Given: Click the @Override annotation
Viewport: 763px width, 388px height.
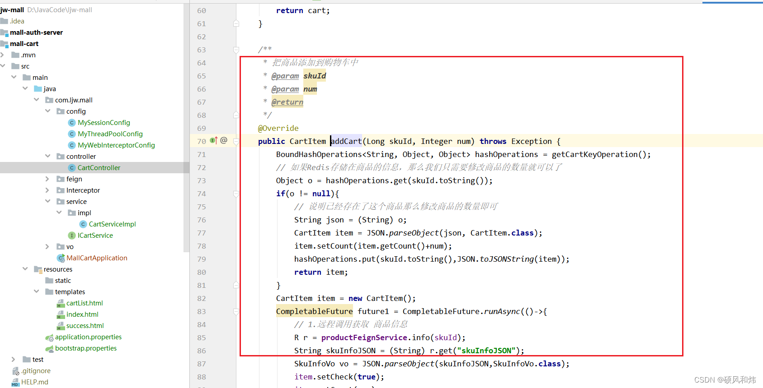Looking at the screenshot, I should click(x=278, y=128).
